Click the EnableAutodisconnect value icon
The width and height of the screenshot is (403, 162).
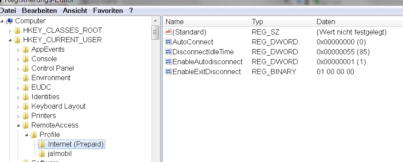pos(168,62)
